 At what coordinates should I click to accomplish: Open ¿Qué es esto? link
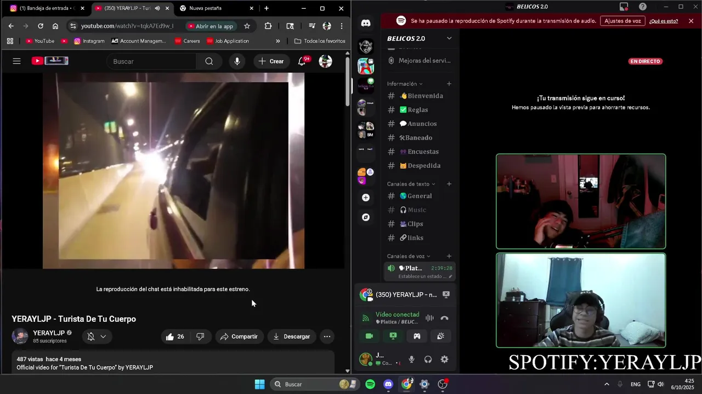(664, 21)
